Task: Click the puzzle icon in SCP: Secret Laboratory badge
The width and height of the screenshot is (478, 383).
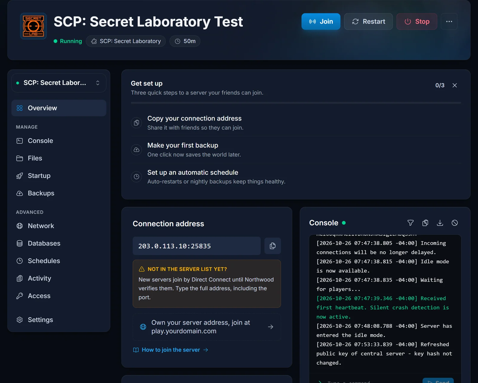Action: [x=94, y=41]
